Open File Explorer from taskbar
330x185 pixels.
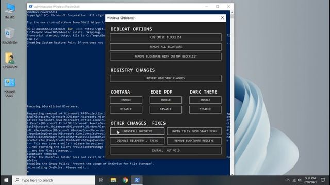point(113,180)
